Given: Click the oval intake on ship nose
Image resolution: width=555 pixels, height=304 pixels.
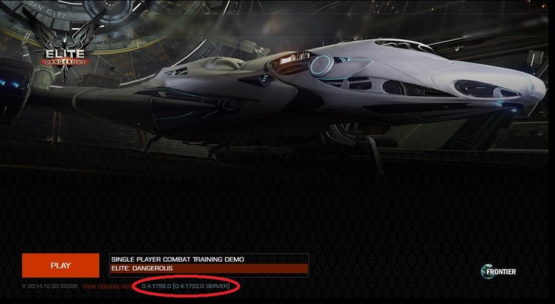Looking at the screenshot, I should point(487,89).
